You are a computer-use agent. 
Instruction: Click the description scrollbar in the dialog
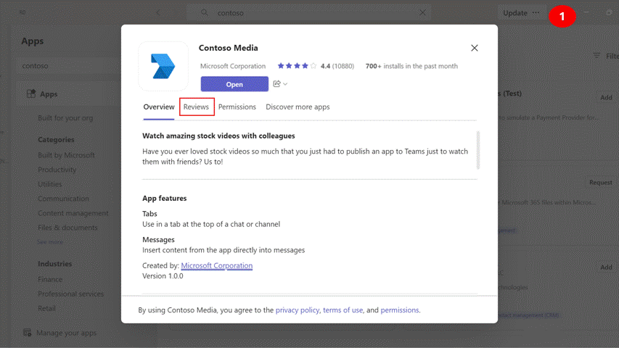pos(478,150)
